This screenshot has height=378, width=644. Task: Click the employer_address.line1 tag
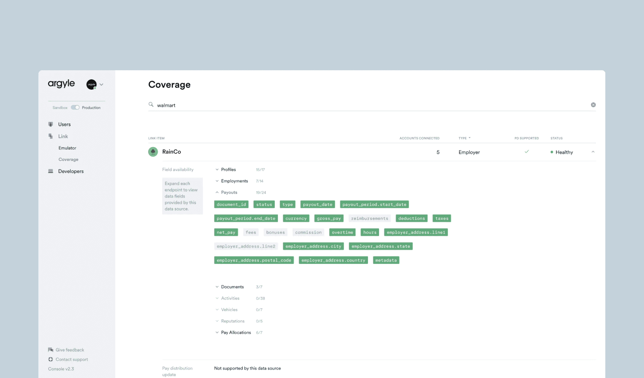tap(416, 232)
